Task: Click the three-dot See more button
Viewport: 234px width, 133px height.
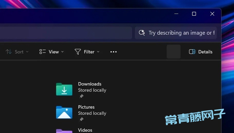Action: pyautogui.click(x=114, y=52)
